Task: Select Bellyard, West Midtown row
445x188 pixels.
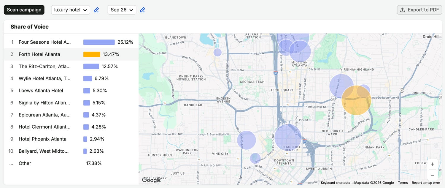Action: pos(71,151)
